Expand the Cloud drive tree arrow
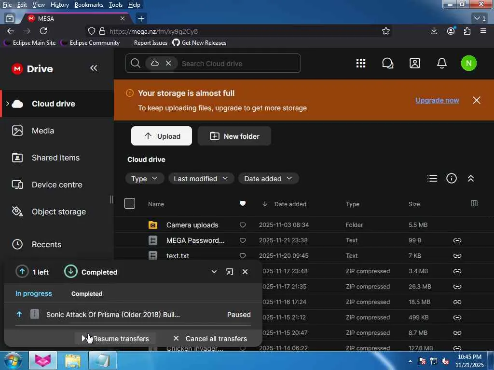Viewport: 494px width, 370px height. point(7,104)
